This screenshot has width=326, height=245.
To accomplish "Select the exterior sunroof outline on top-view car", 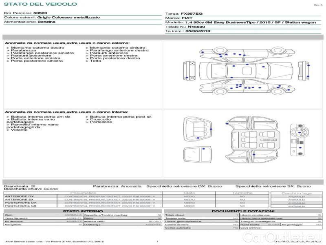I will pos(247,71).
